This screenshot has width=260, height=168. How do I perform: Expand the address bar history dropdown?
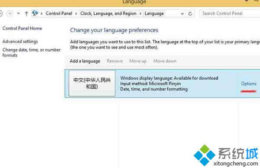pos(182,13)
